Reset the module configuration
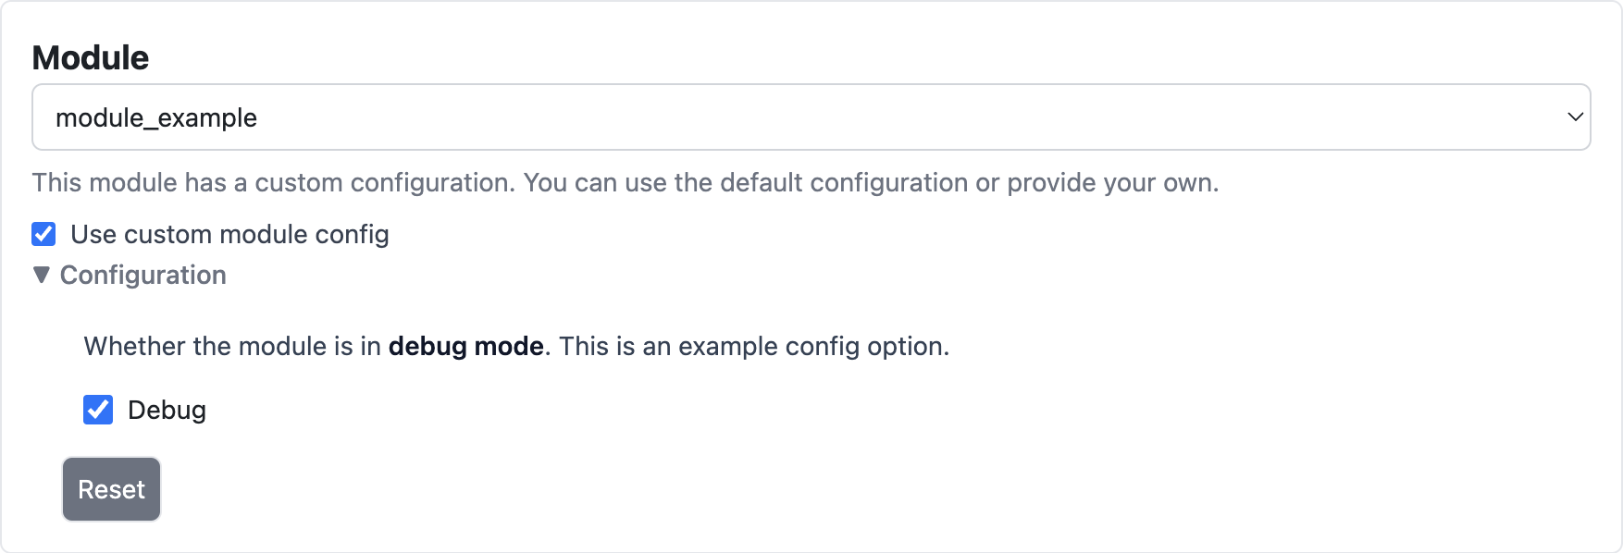The height and width of the screenshot is (553, 1623). pos(111,488)
